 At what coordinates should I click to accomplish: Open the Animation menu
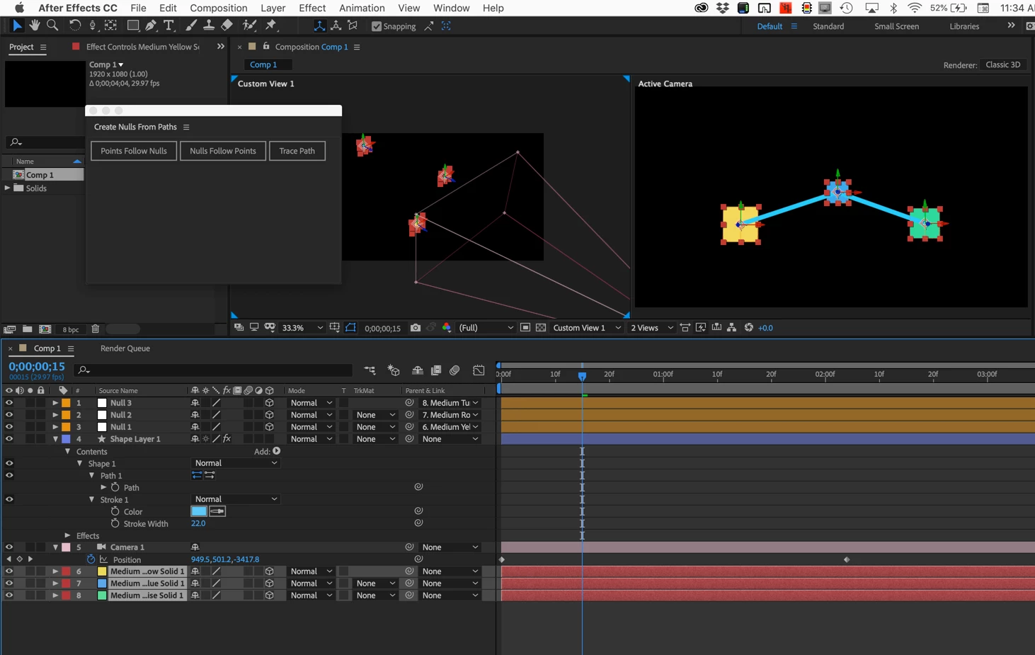tap(362, 8)
